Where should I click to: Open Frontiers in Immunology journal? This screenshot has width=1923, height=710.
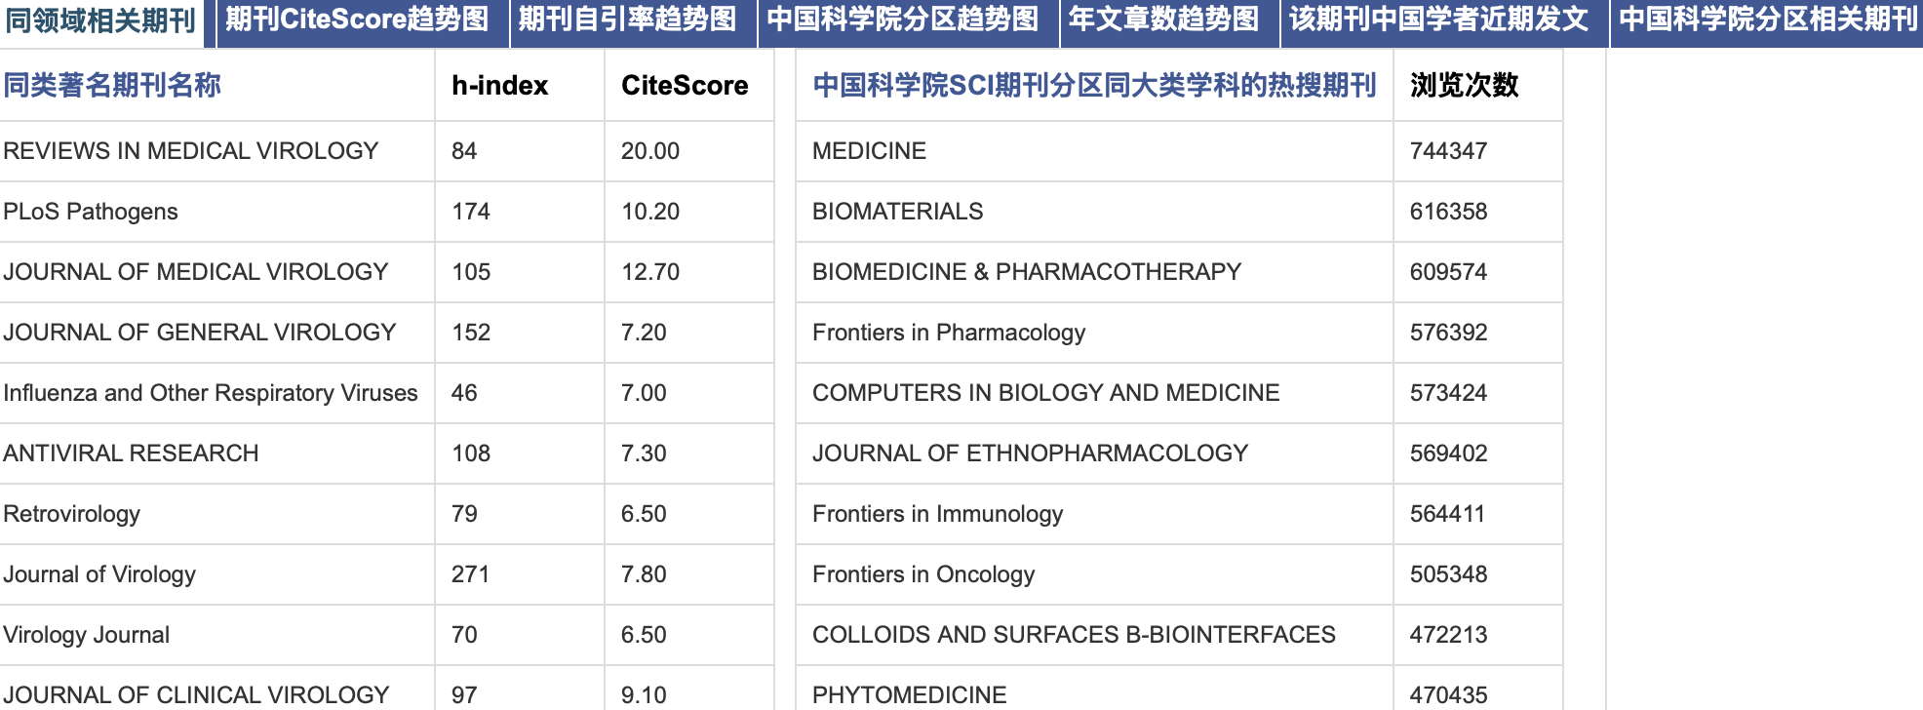[937, 514]
